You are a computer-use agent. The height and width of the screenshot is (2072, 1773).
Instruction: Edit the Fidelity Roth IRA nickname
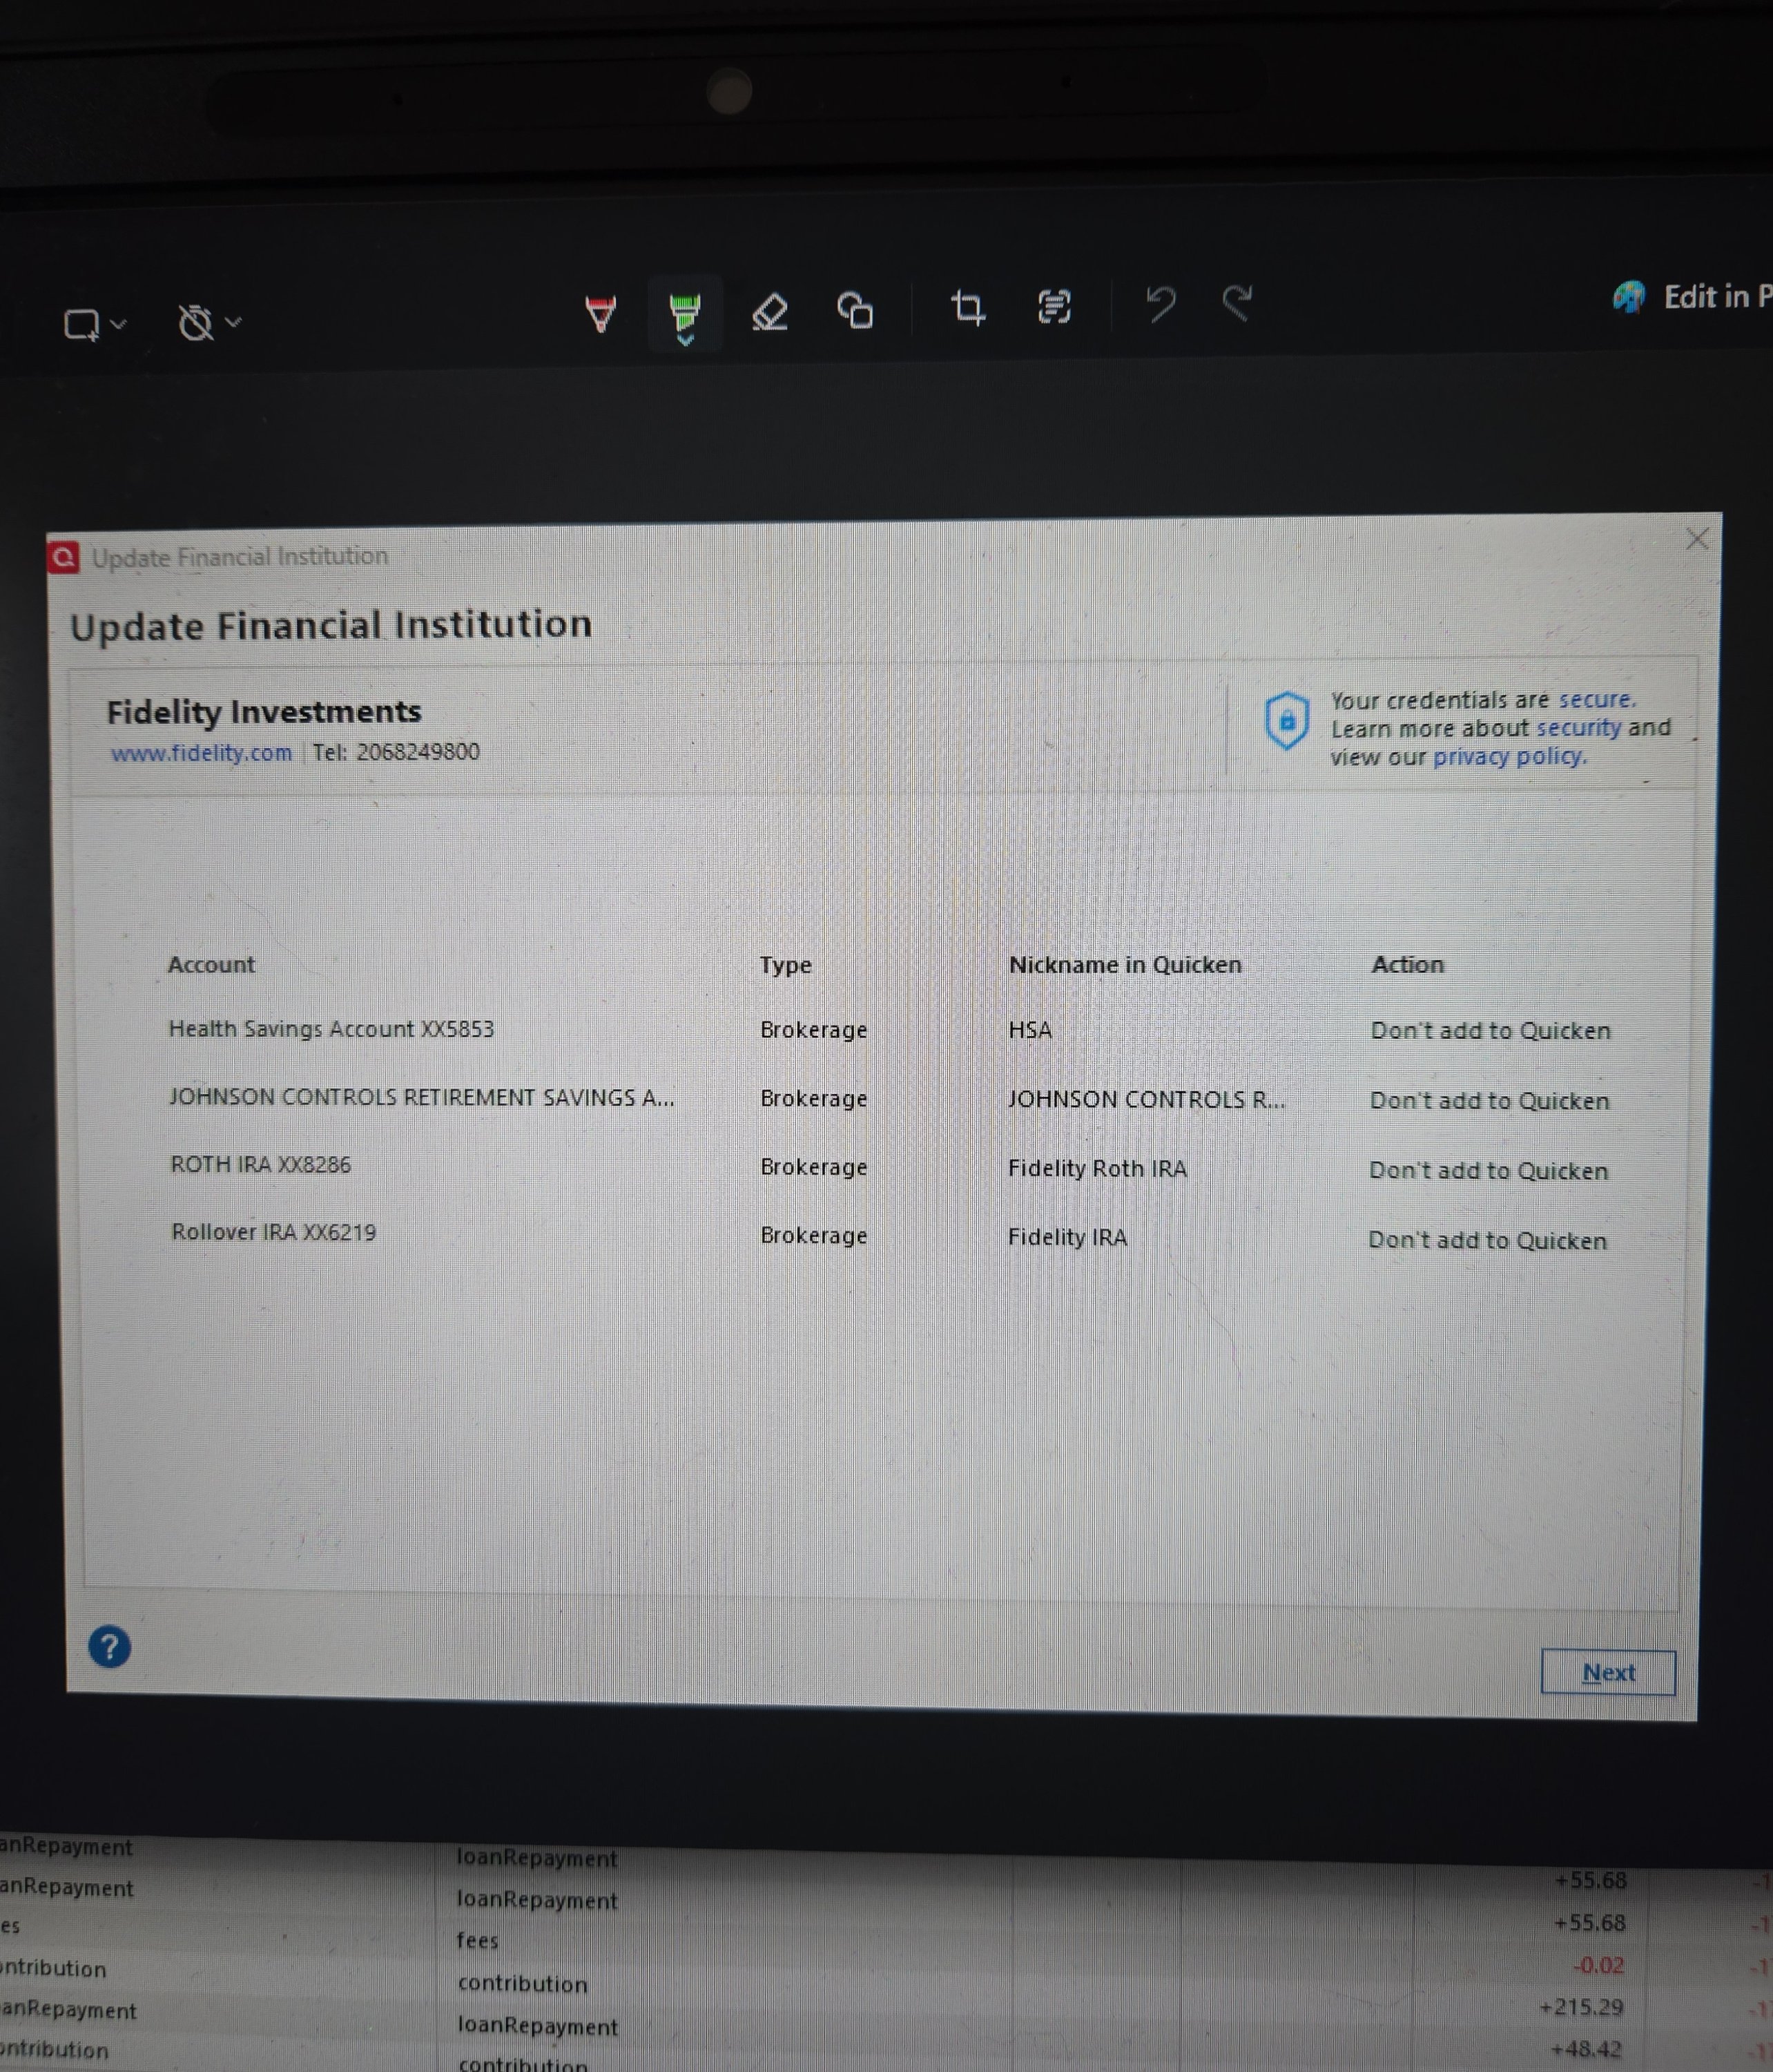[x=1096, y=1168]
